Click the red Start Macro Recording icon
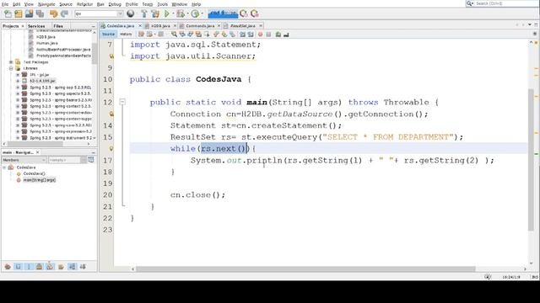 (x=261, y=35)
